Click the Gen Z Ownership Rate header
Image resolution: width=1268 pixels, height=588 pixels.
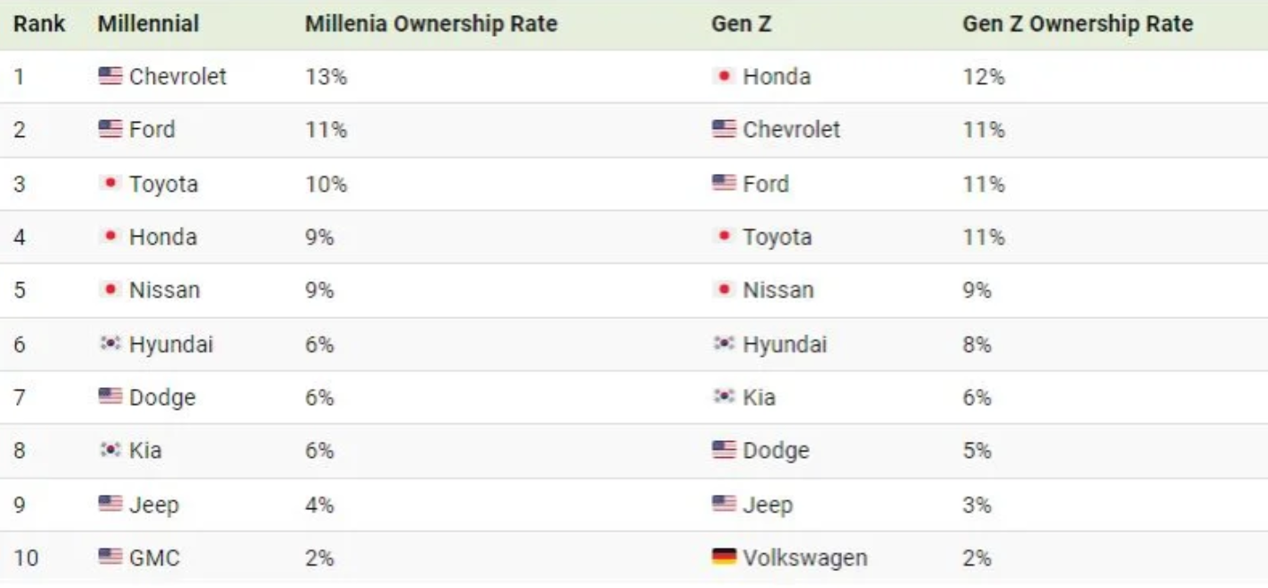coord(1077,24)
